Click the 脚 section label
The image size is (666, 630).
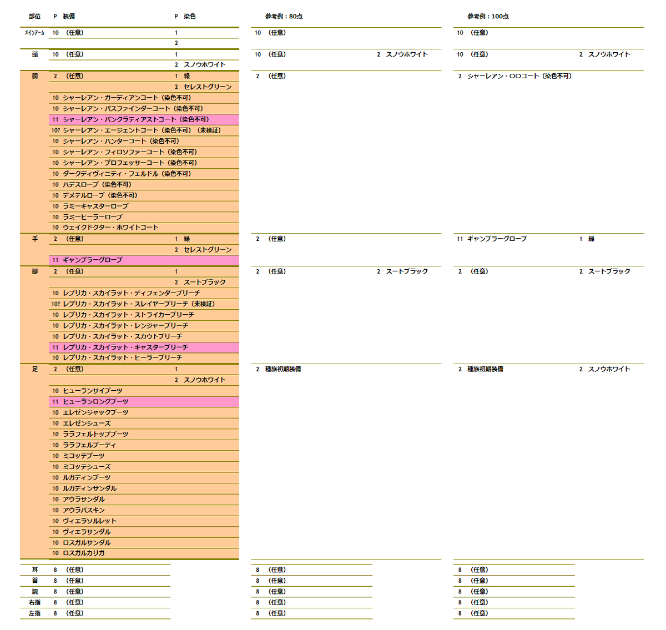click(34, 271)
